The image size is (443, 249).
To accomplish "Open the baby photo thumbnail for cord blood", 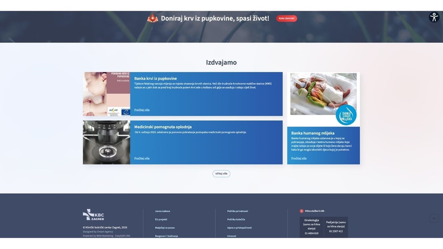I will tap(107, 94).
